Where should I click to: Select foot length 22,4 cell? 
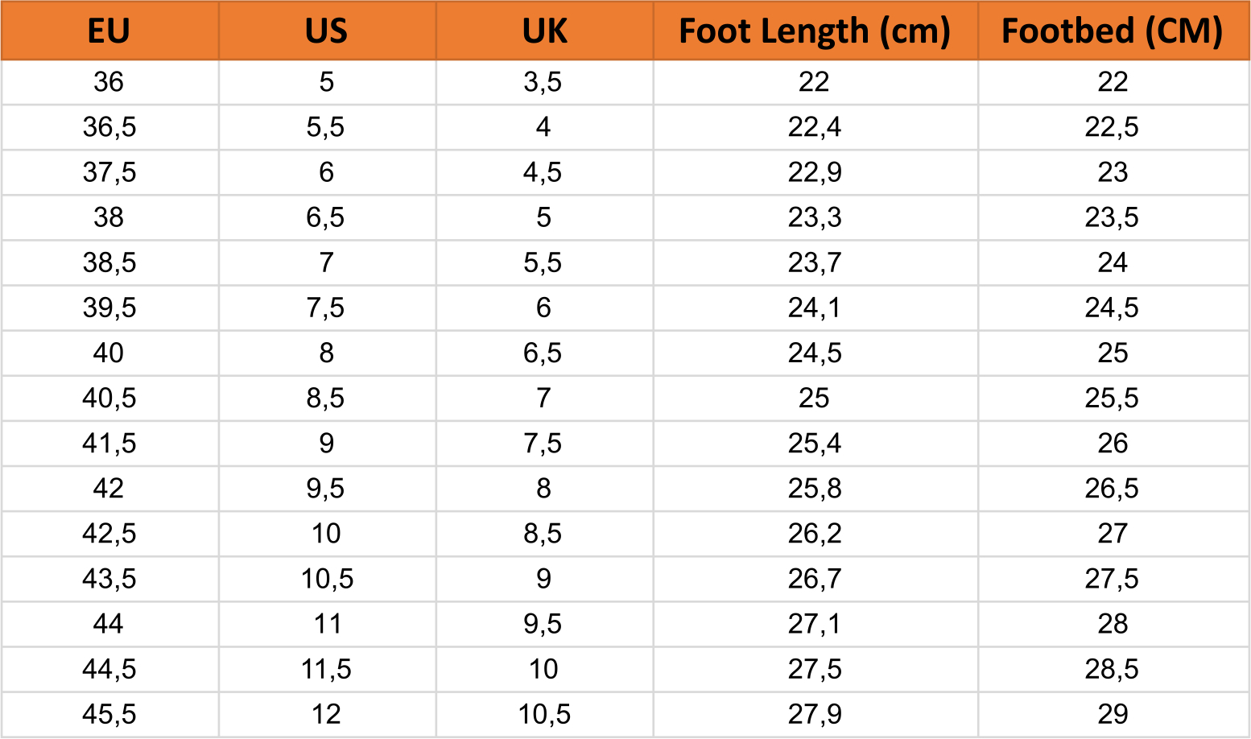tap(815, 127)
